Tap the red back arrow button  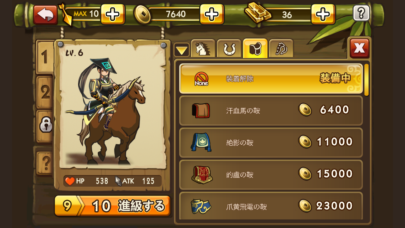tap(46, 15)
